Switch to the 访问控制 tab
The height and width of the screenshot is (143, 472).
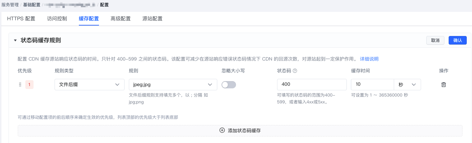(57, 19)
